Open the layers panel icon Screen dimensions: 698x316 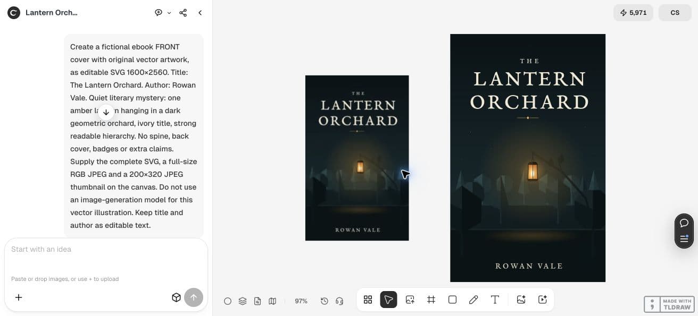pyautogui.click(x=243, y=301)
